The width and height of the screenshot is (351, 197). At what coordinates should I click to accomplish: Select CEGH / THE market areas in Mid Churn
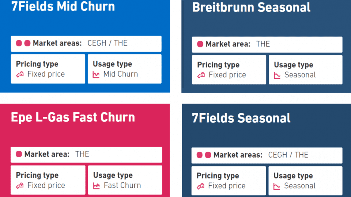click(x=107, y=43)
